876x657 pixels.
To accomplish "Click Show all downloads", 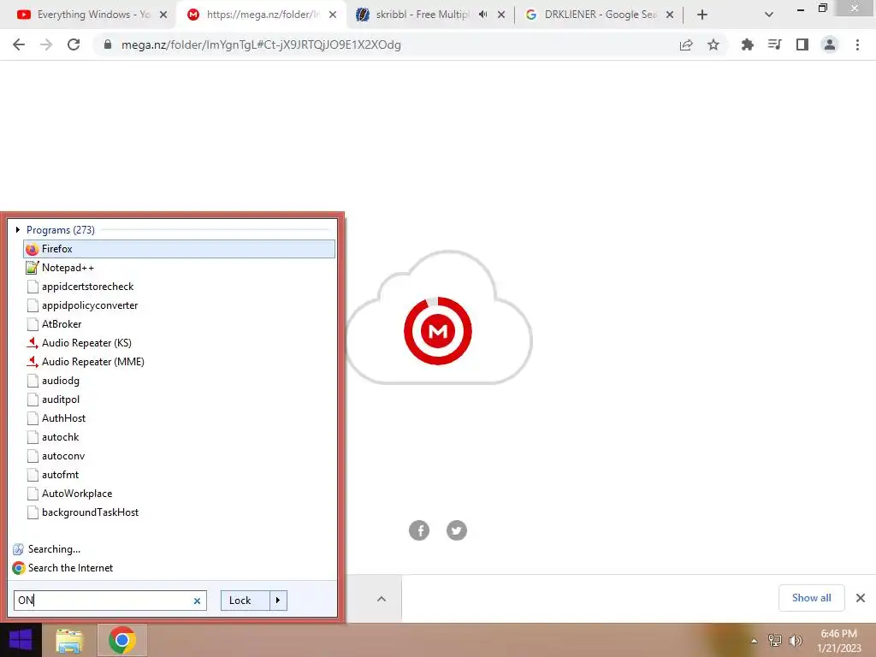I will point(811,598).
